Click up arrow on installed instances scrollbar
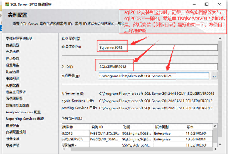Image resolution: width=228 pixels, height=154 pixels. (215, 126)
